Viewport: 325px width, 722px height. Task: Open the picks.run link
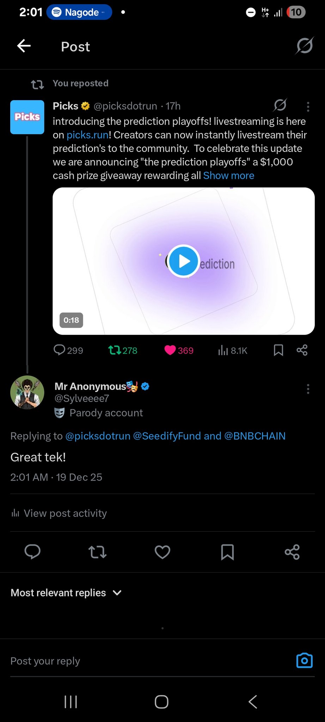point(87,135)
